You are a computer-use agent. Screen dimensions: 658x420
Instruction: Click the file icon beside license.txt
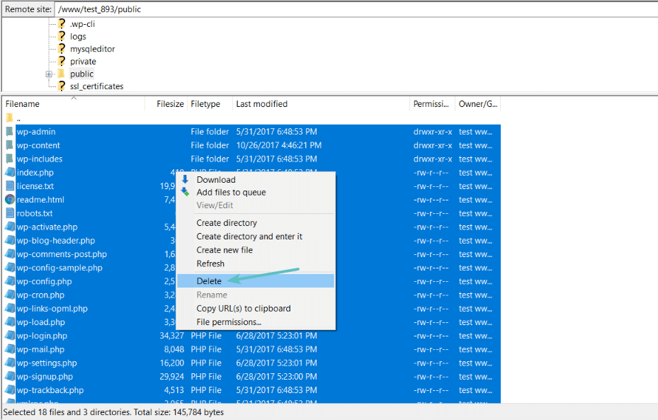(x=9, y=186)
